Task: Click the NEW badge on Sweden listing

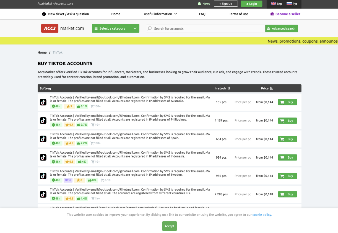Action: coord(68,180)
